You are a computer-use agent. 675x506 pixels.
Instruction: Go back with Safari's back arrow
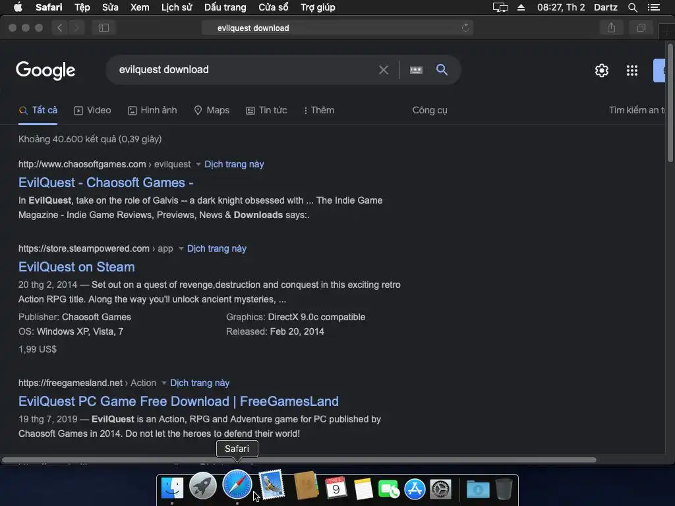(59, 28)
